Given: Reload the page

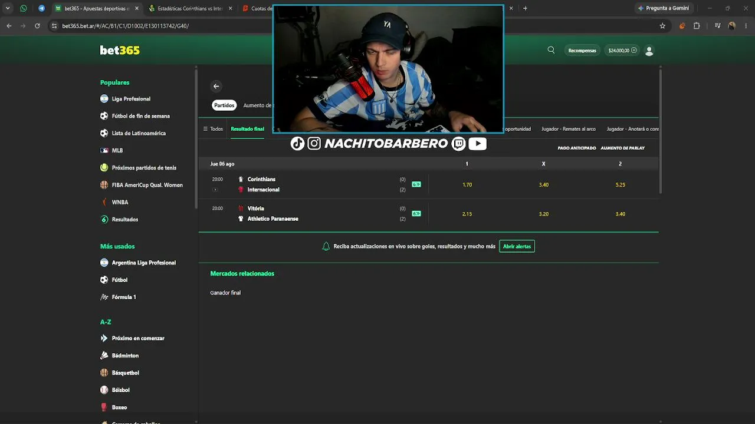Looking at the screenshot, I should click(37, 26).
